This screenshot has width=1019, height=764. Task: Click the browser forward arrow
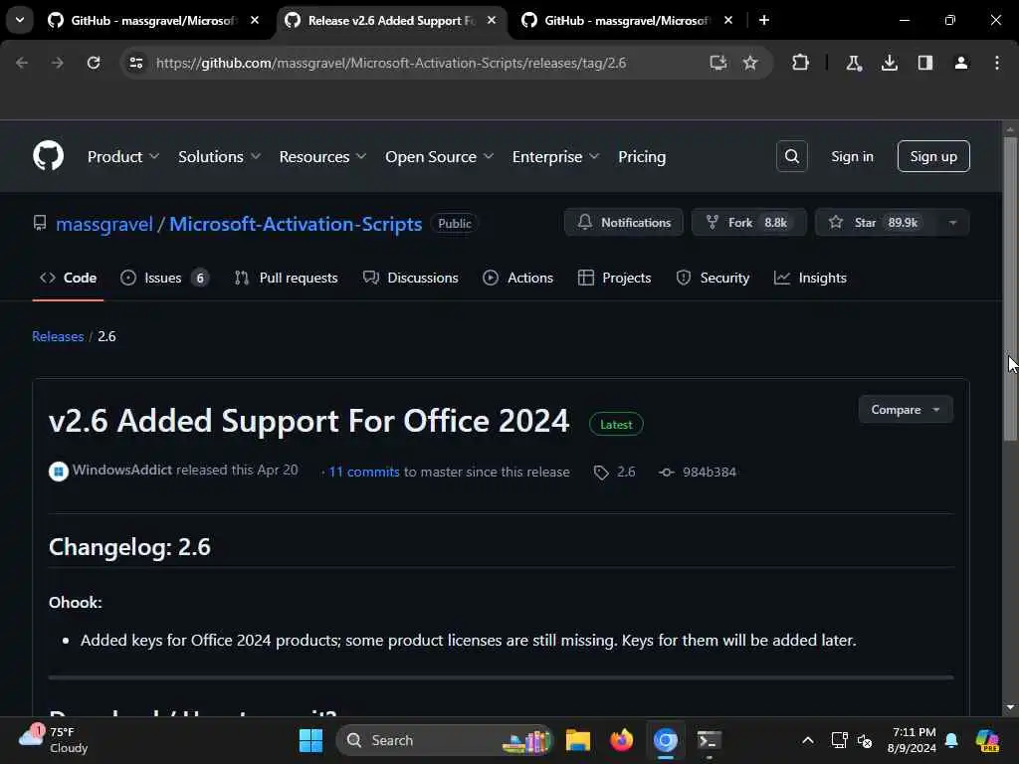click(x=57, y=63)
